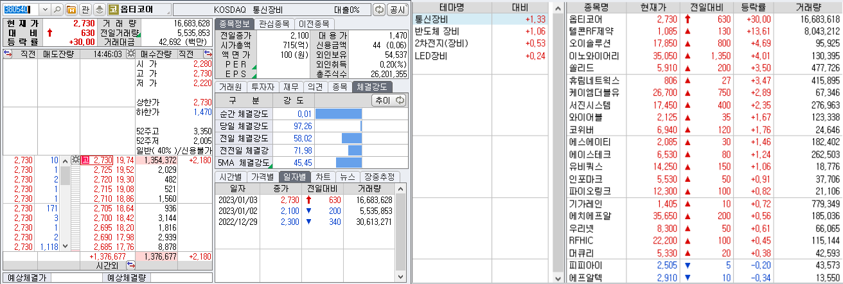Click green corner marker on EPS label
The width and height of the screenshot is (843, 284).
[254, 76]
